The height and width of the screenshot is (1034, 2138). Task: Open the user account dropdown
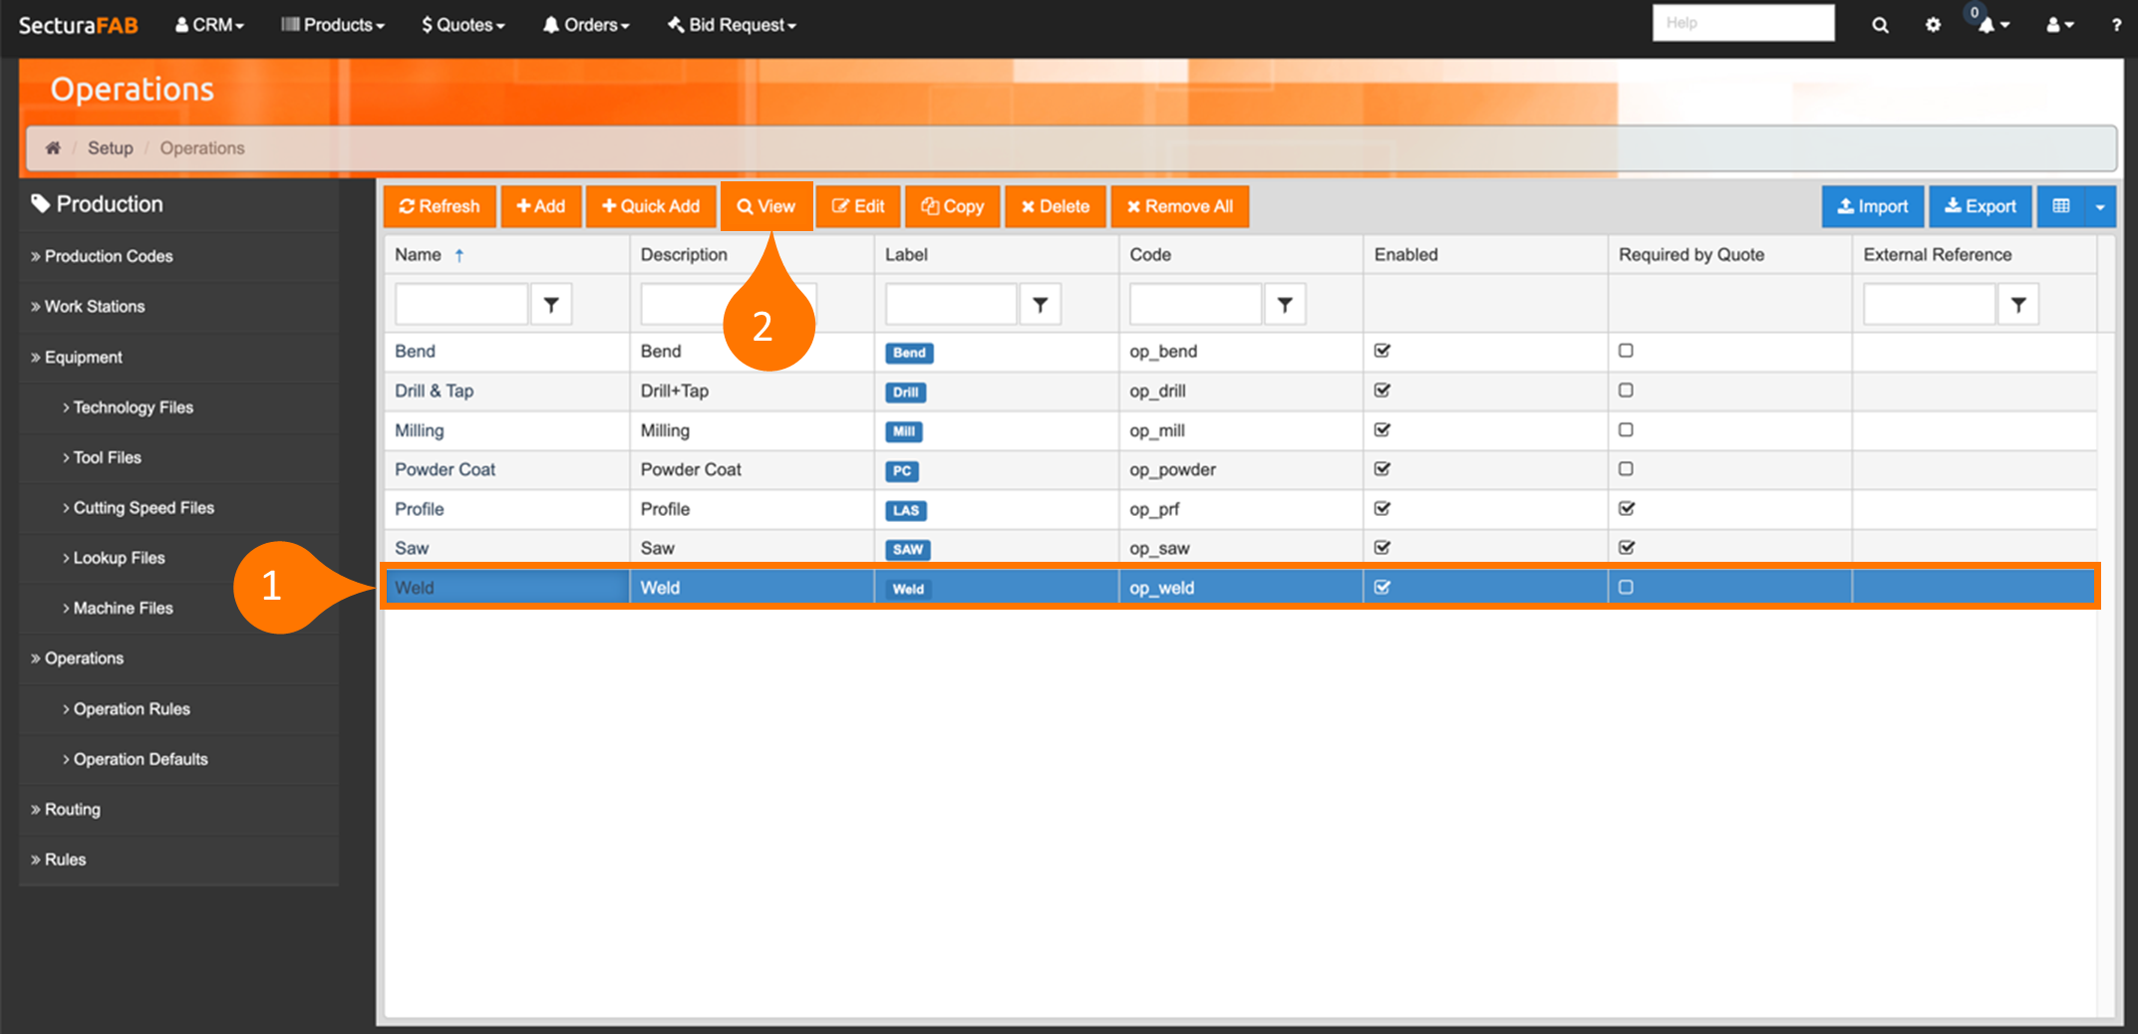[2059, 25]
